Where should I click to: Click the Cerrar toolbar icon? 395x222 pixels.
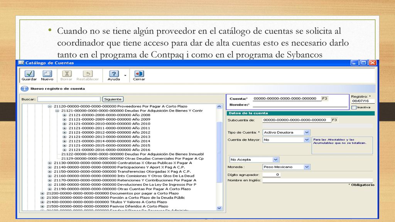pos(139,74)
